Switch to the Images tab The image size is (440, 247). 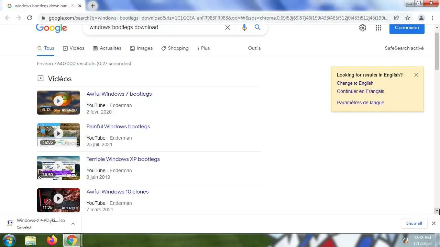[141, 48]
